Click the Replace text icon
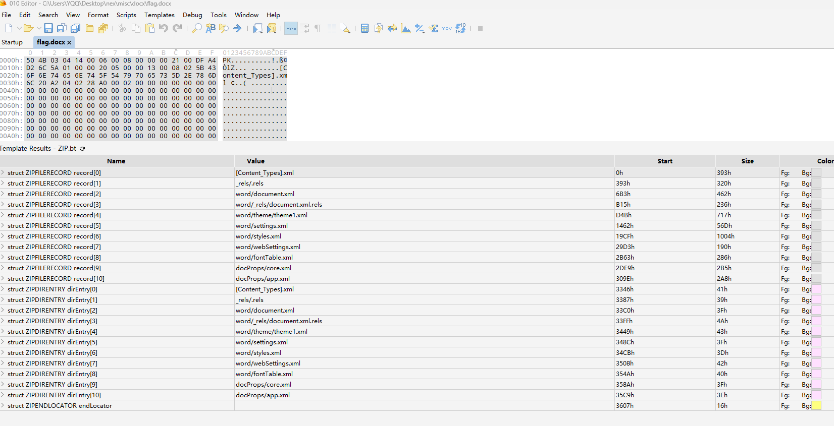Viewport: 834px width, 426px height. 211,28
